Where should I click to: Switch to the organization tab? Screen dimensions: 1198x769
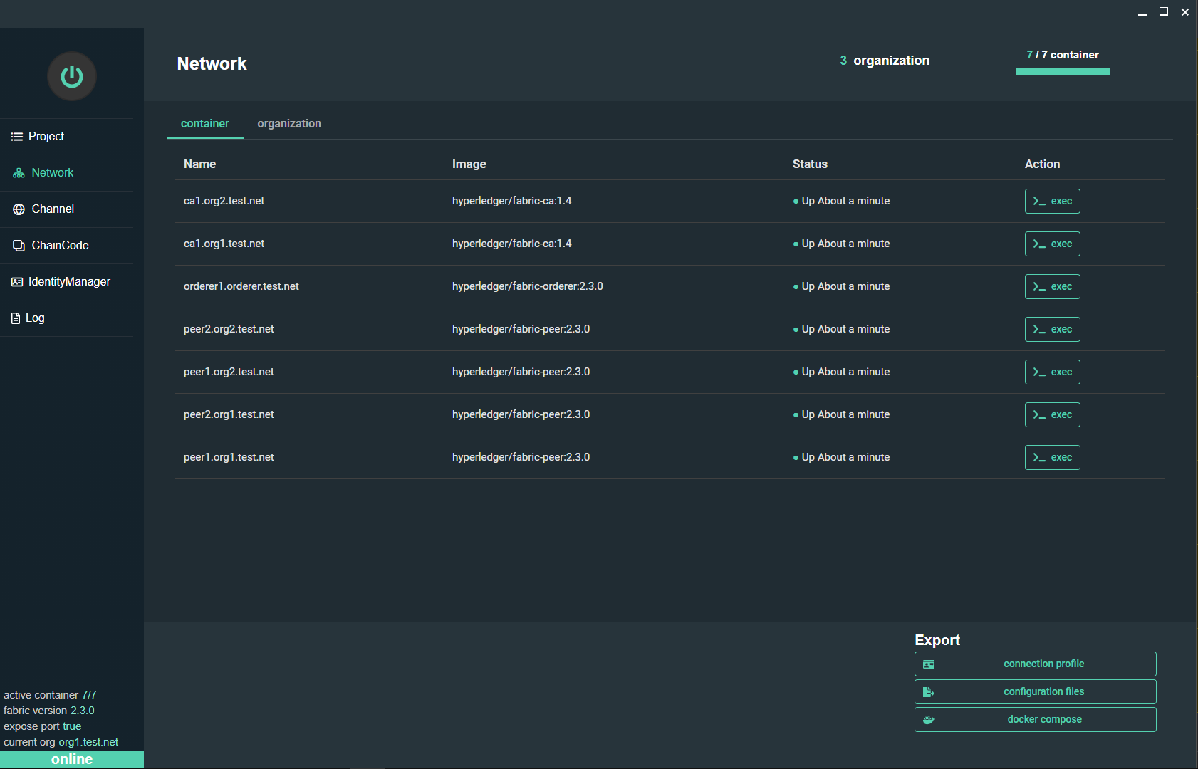pyautogui.click(x=289, y=124)
